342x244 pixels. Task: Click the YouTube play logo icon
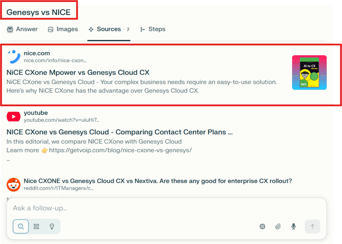coord(13,117)
